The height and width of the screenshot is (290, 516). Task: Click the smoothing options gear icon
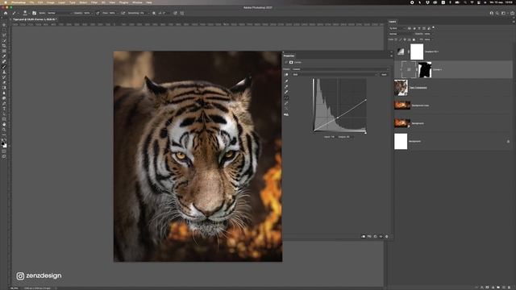coord(154,13)
